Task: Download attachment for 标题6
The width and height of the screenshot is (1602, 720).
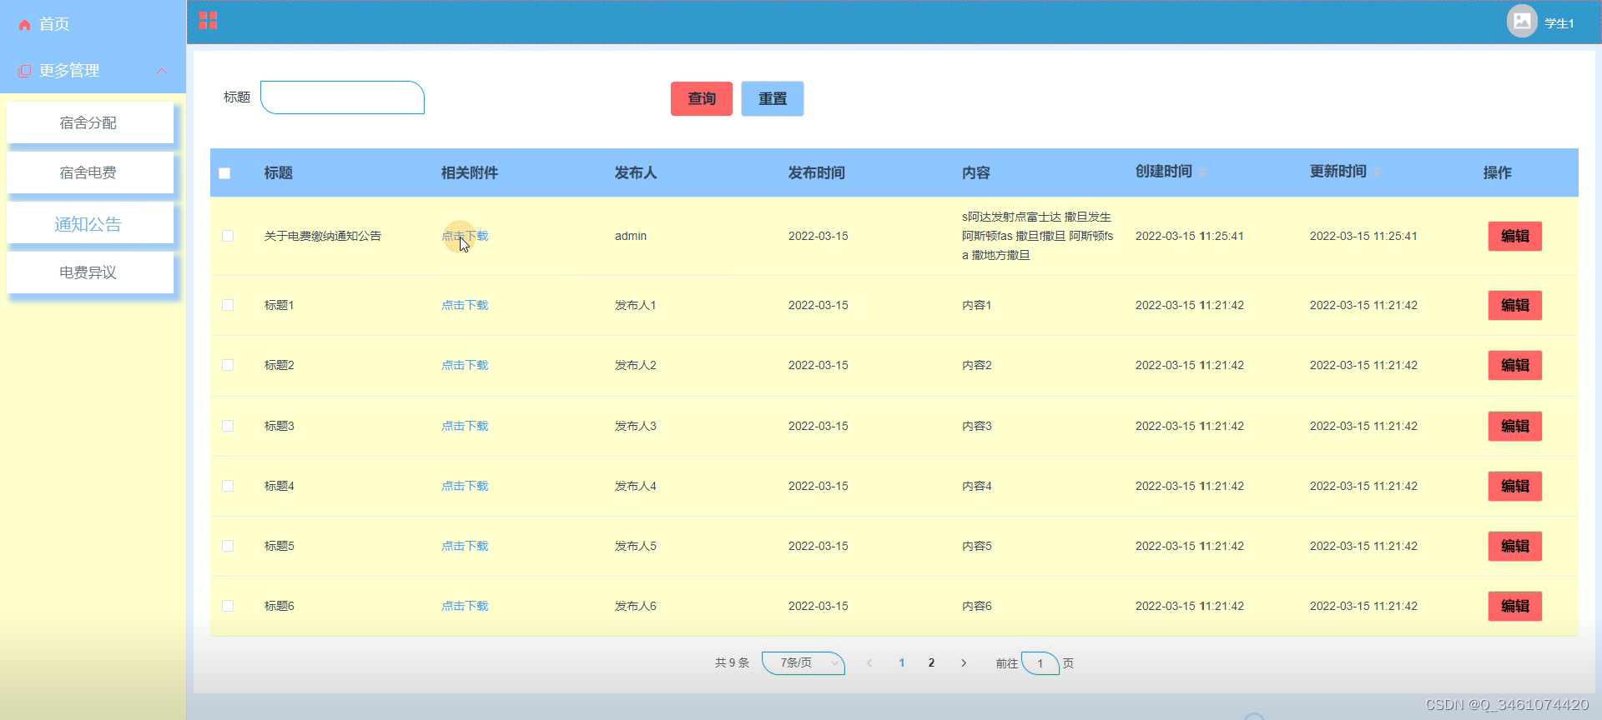Action: pyautogui.click(x=465, y=606)
